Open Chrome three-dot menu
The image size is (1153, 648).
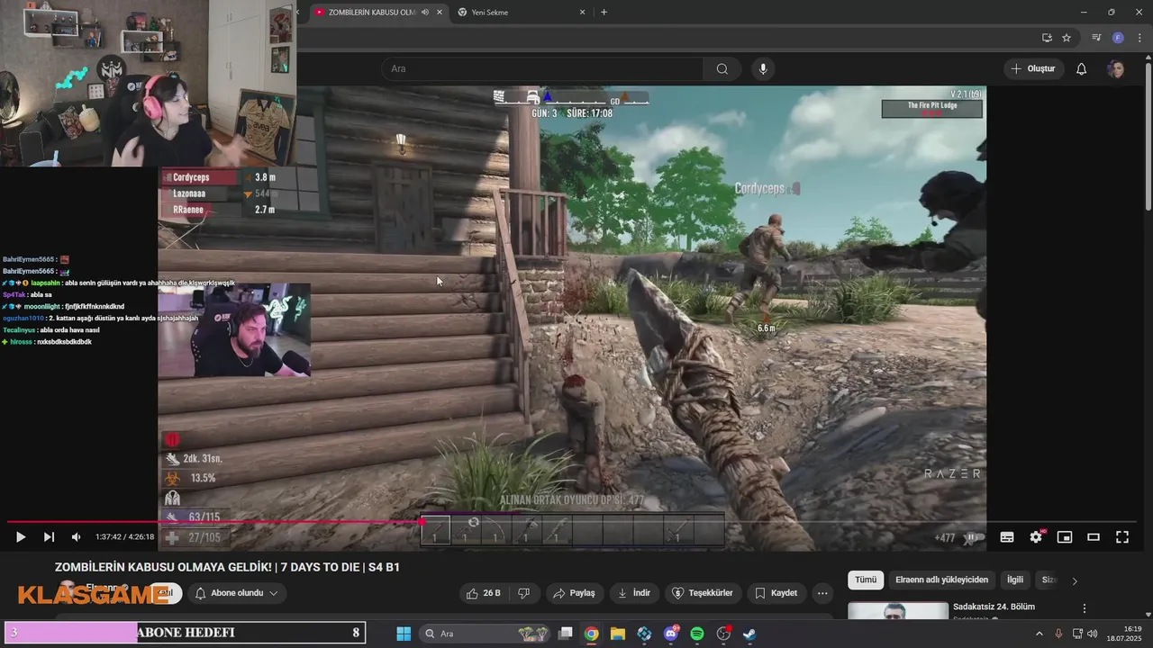tap(1139, 38)
